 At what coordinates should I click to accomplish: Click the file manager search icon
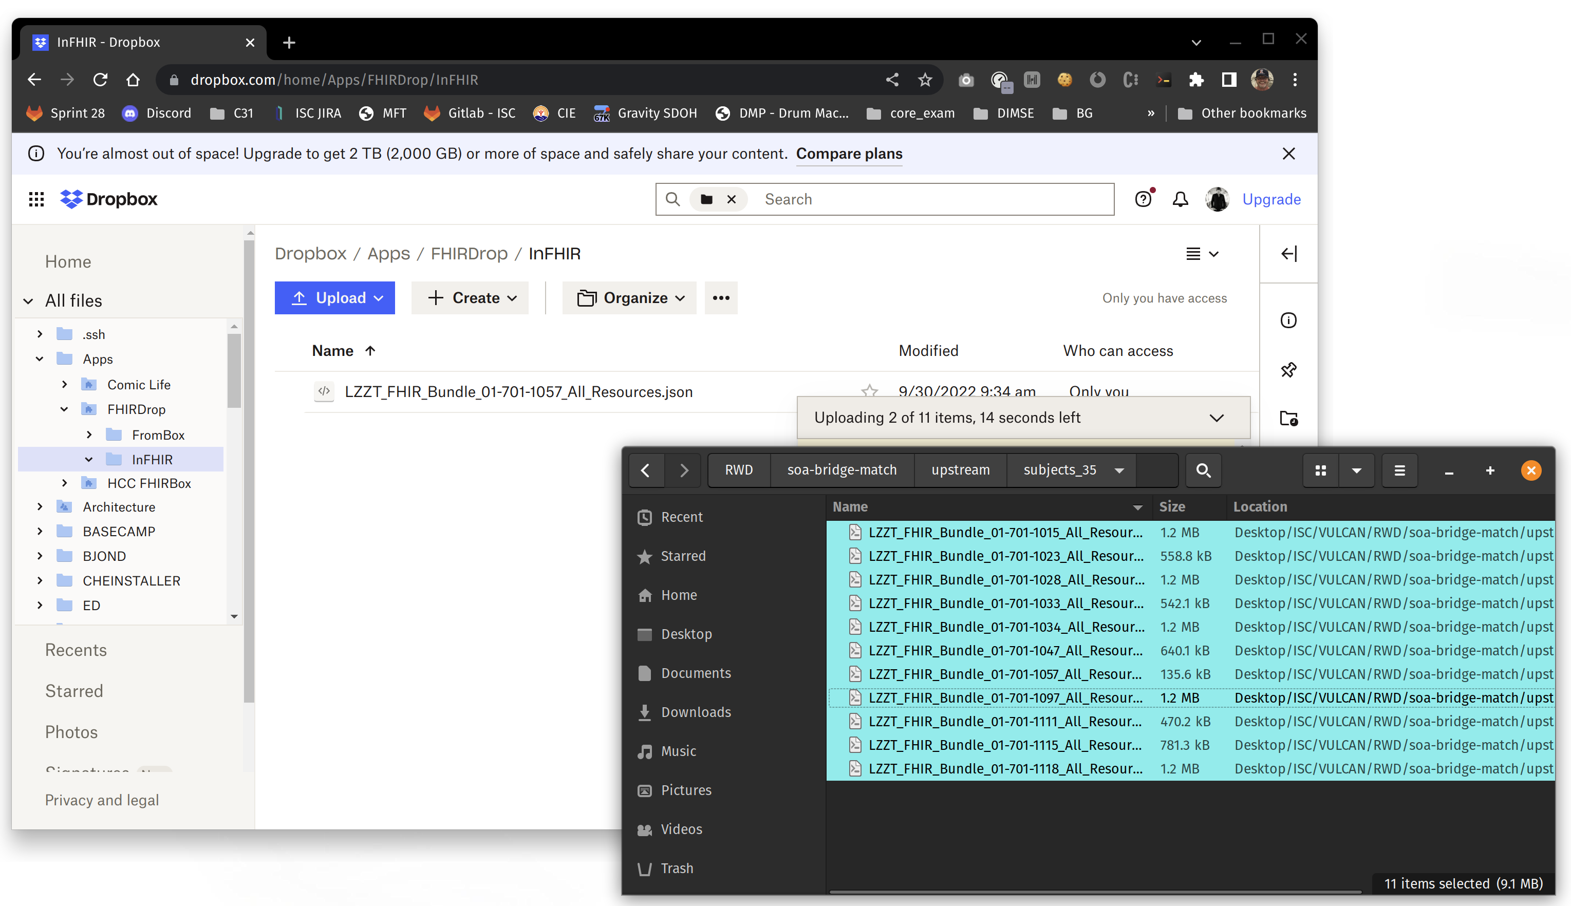(x=1203, y=470)
